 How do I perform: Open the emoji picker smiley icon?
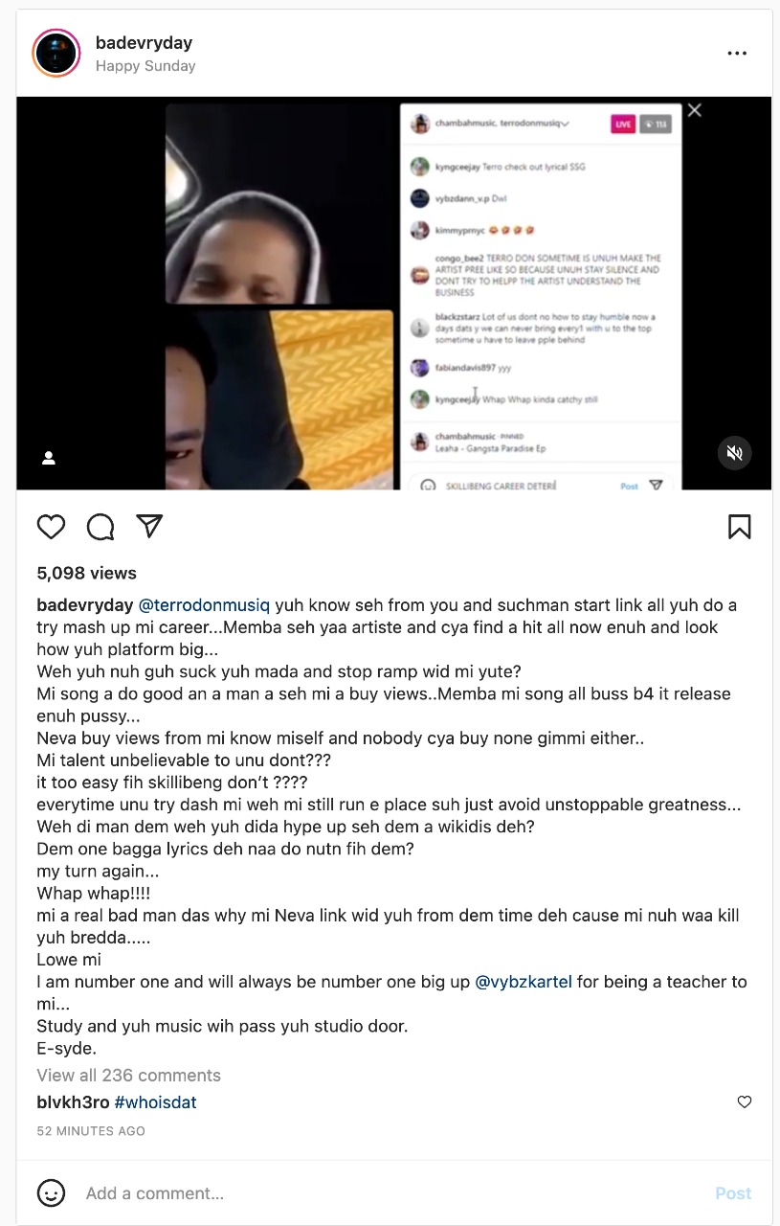pos(51,1193)
